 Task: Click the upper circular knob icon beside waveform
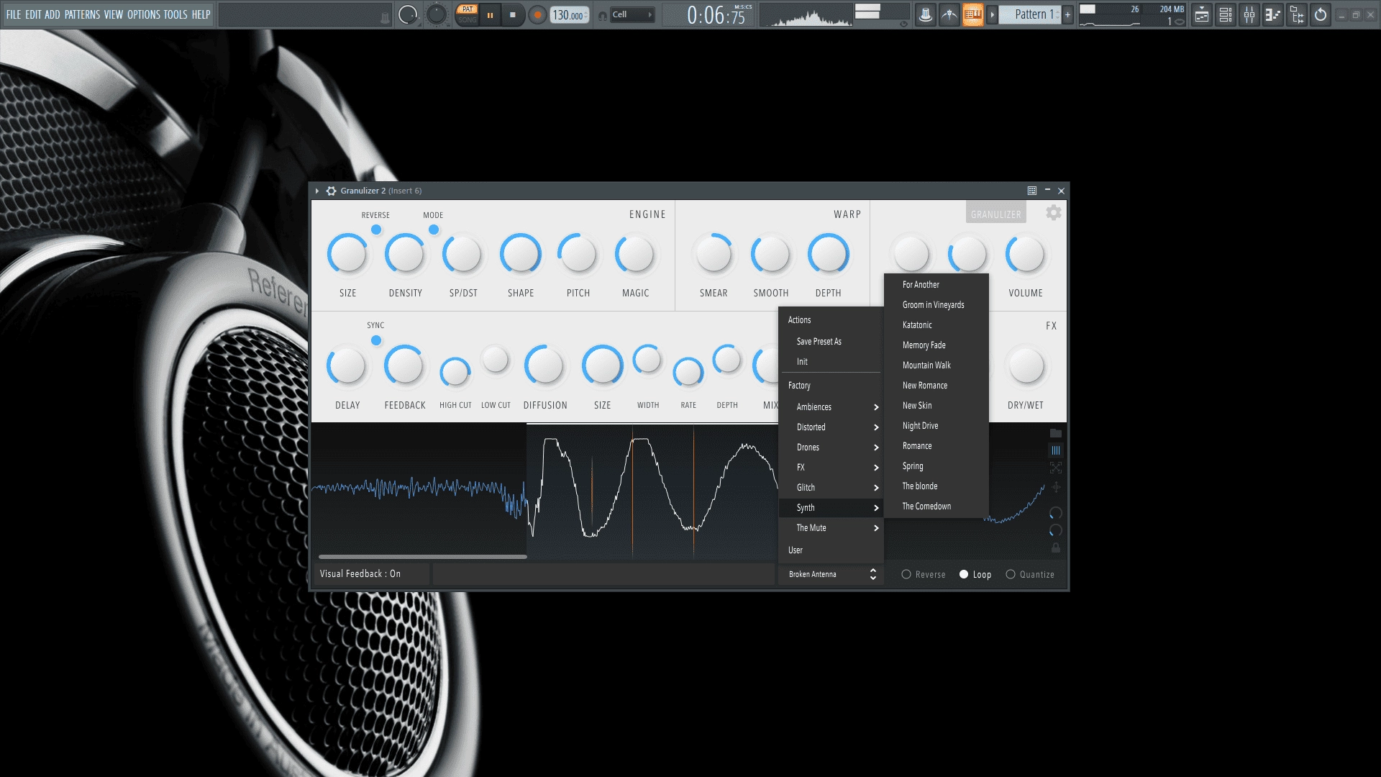pos(1055,513)
